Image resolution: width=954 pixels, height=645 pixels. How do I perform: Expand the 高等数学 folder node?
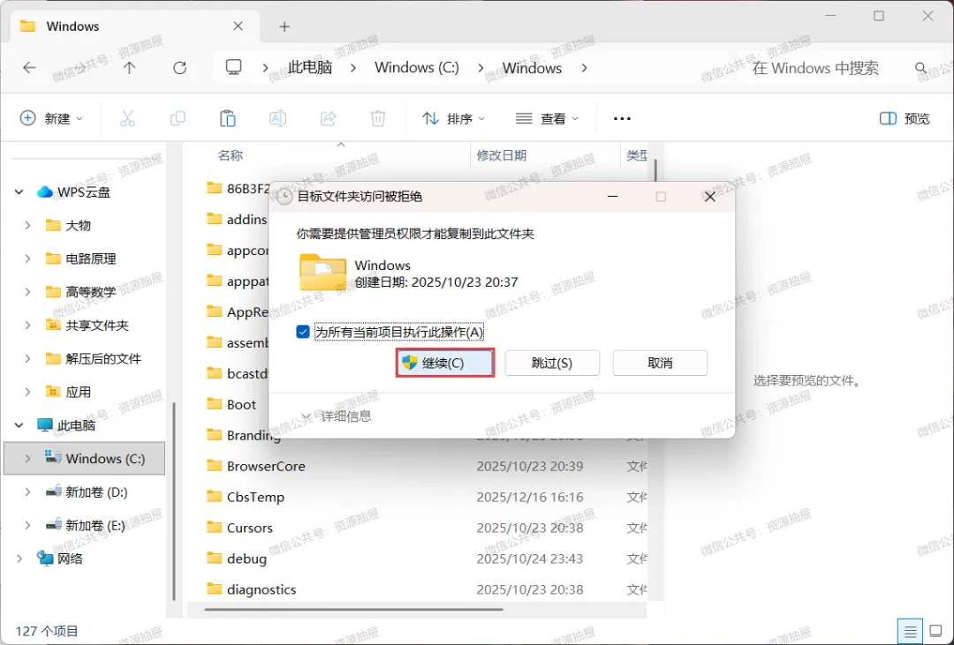pos(27,292)
